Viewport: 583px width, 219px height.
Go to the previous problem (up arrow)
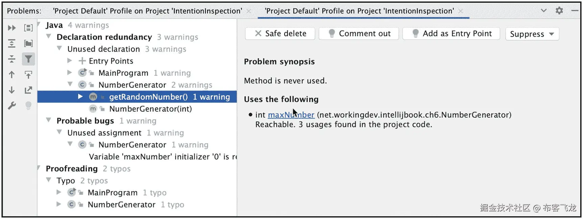tap(12, 75)
